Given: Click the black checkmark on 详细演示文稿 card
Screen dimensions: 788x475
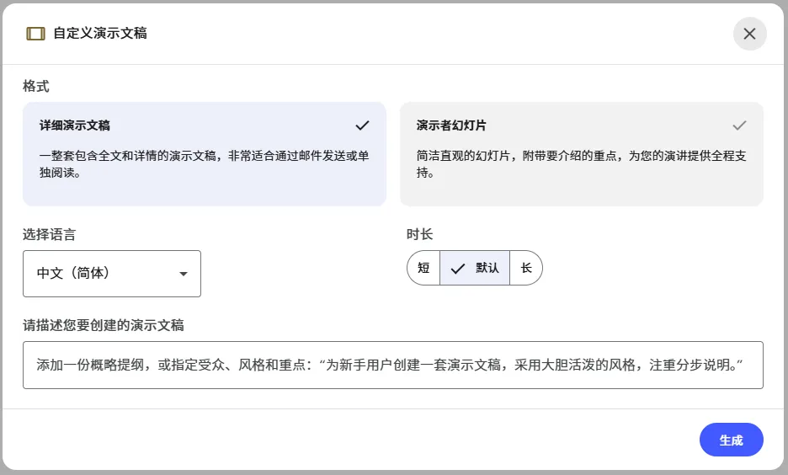Looking at the screenshot, I should (362, 125).
